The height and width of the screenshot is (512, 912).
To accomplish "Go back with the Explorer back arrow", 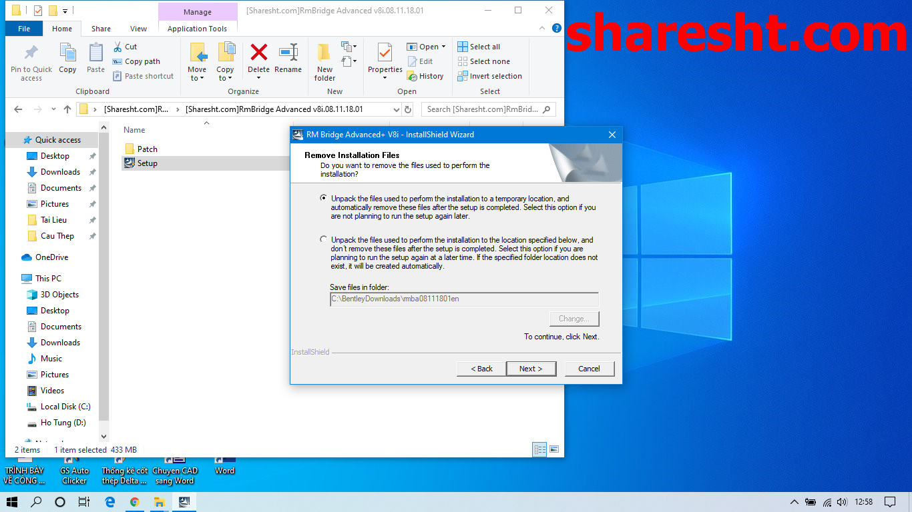I will tap(18, 109).
